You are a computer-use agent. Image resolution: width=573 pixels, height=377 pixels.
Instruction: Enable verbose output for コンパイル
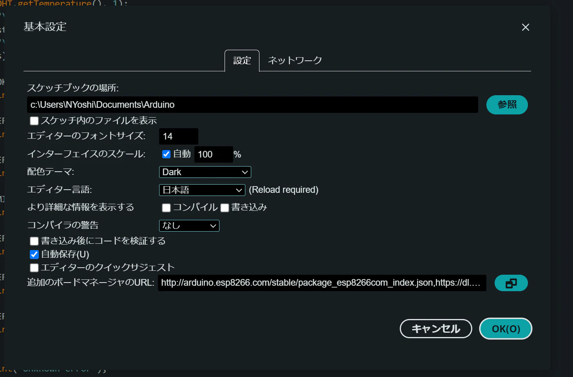tap(166, 208)
